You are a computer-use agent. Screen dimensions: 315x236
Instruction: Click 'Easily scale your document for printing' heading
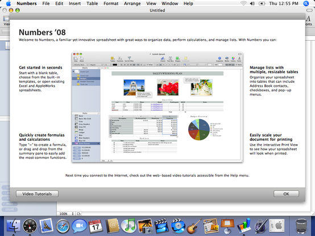point(271,137)
